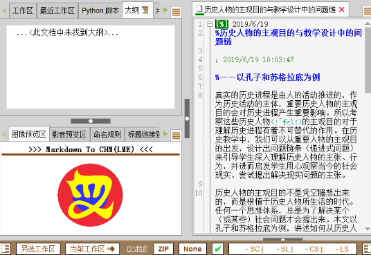The width and height of the screenshot is (371, 255).
Task: Close the 历史人物的主观目的 document tab
Action: point(341,10)
